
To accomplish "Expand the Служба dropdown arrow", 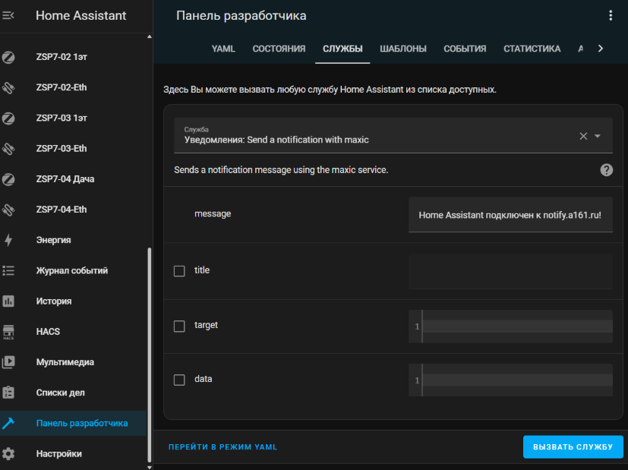I will click(598, 136).
